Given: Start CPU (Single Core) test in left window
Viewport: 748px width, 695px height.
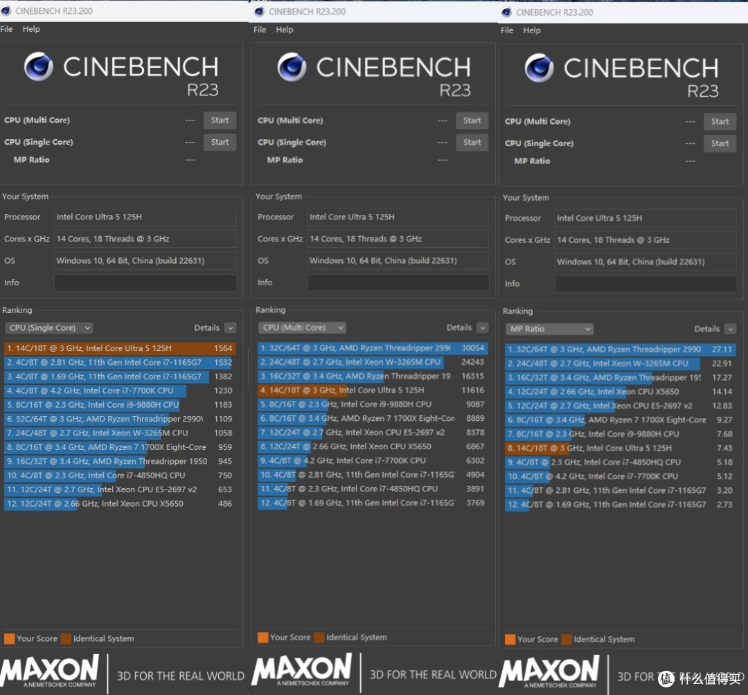Looking at the screenshot, I should (220, 142).
